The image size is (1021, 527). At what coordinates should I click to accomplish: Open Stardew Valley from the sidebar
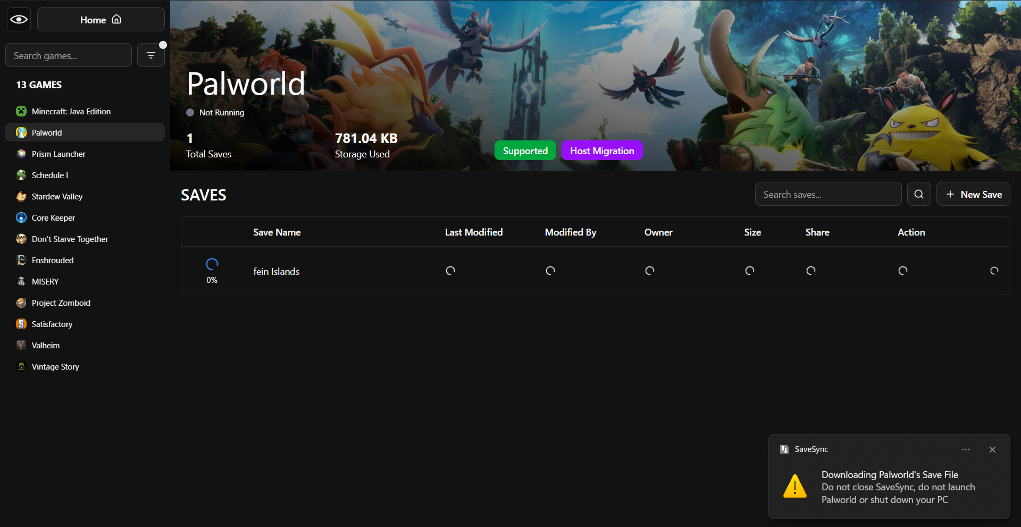[85, 196]
